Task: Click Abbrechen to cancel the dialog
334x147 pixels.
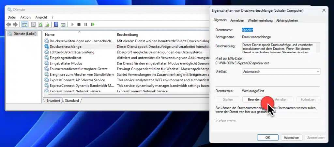Action: (x=291, y=138)
